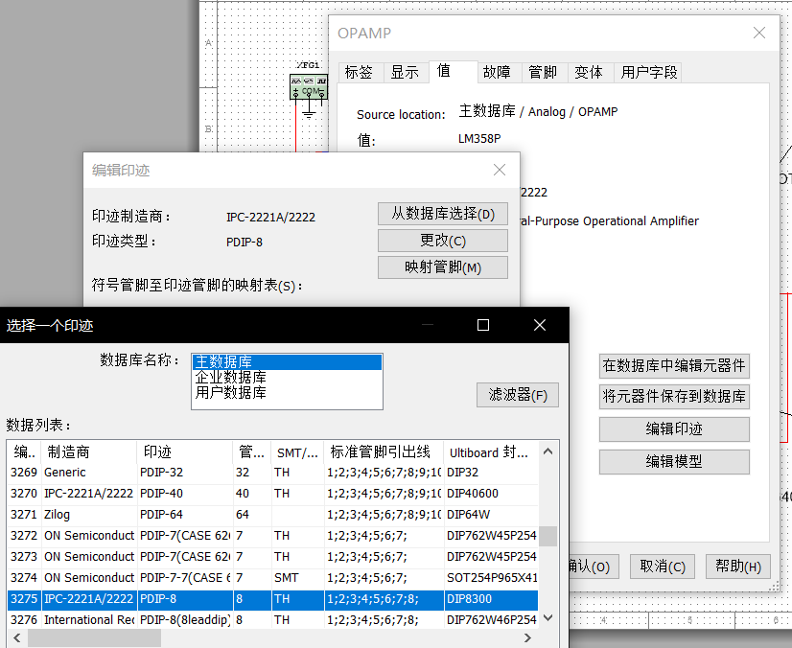This screenshot has width=792, height=648.
Task: Click scroll down arrow of footprint list
Action: click(x=548, y=617)
